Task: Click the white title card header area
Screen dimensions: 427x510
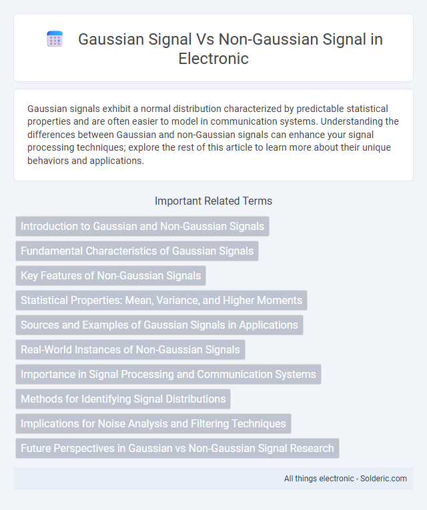Action: pos(213,47)
